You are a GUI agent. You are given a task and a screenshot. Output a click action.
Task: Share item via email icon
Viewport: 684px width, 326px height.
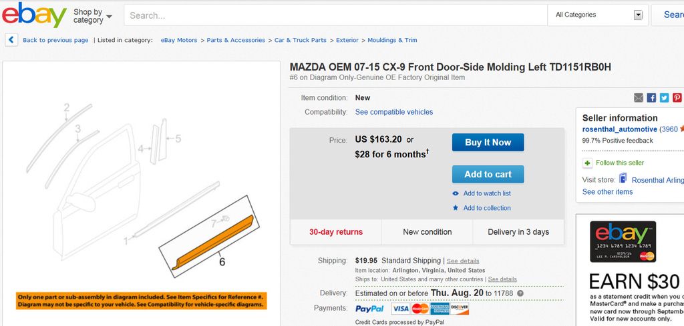(x=639, y=98)
